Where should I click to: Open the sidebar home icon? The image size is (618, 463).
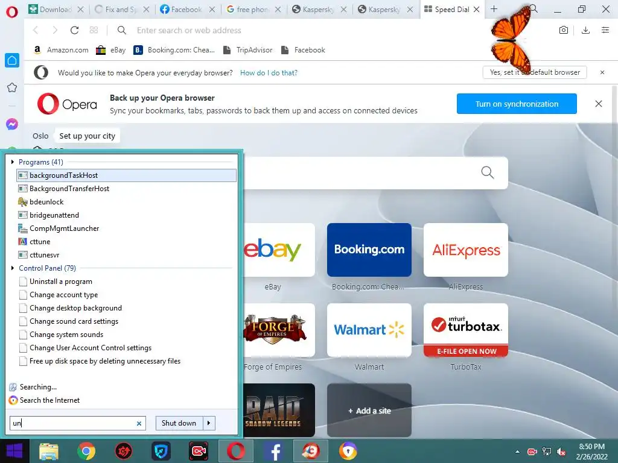coord(12,60)
